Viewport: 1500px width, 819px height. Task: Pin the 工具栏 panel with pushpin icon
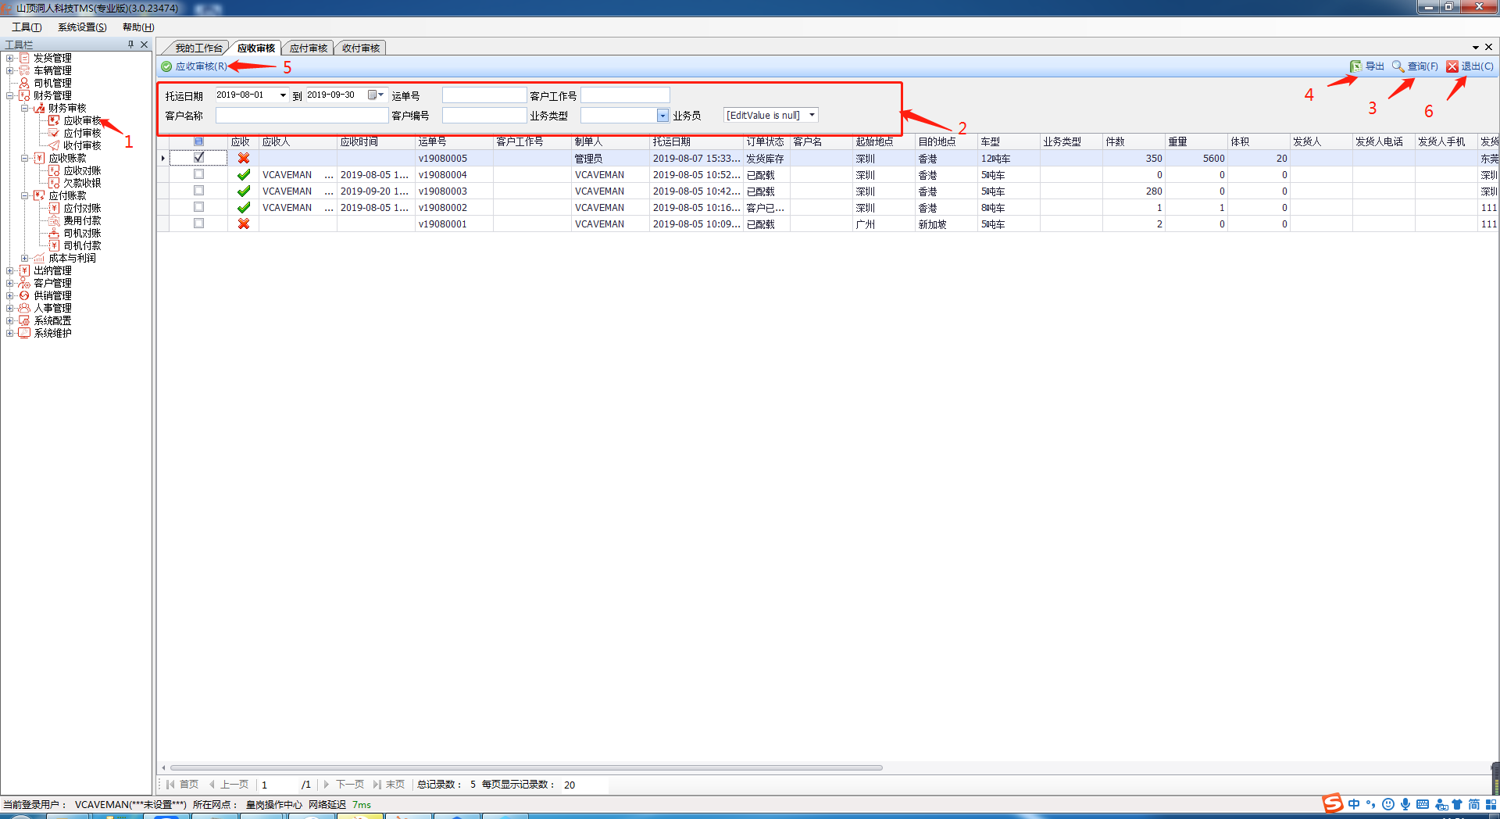130,45
